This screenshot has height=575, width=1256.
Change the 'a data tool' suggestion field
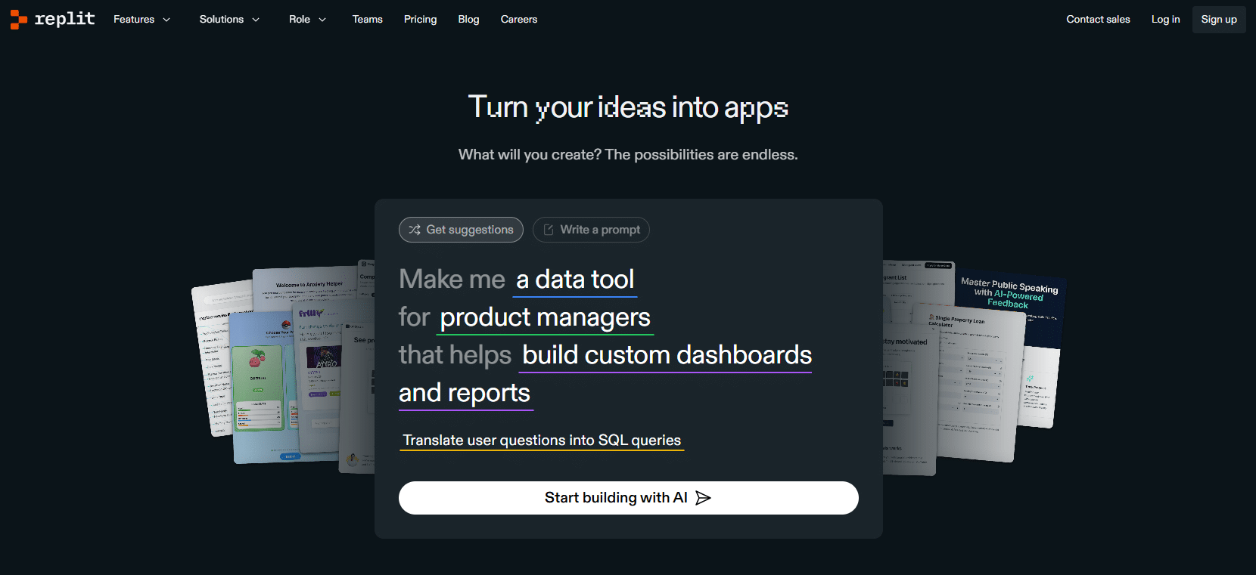click(575, 280)
